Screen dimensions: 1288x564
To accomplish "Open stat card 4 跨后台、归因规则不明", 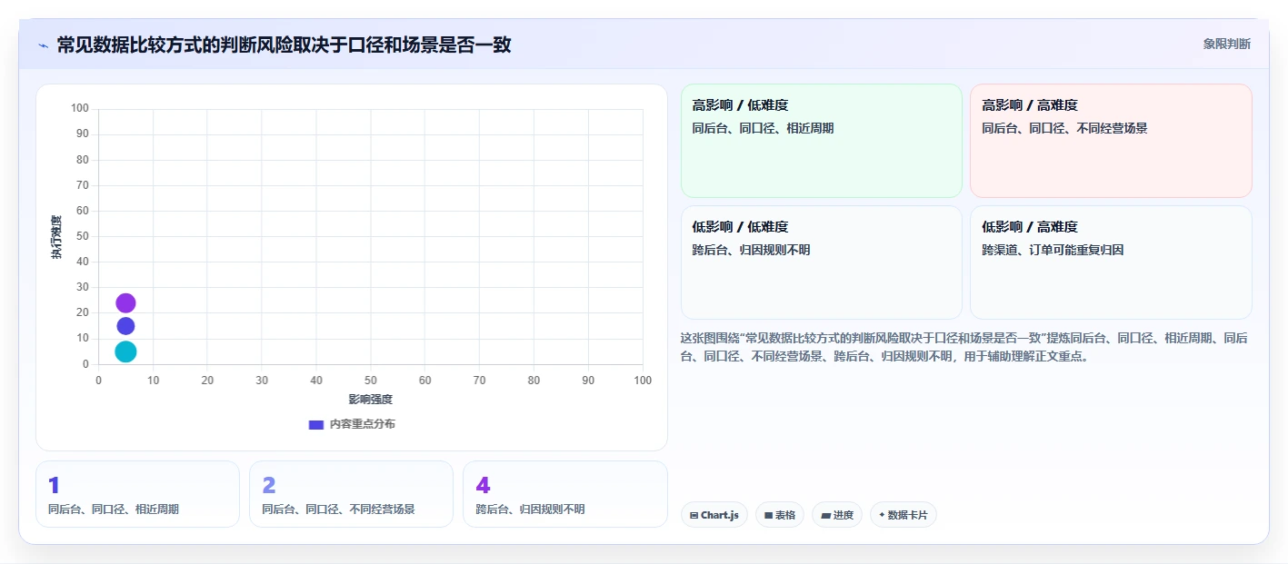I will (564, 494).
